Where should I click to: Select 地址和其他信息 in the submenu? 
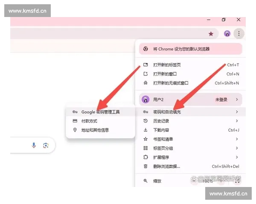click(x=100, y=130)
